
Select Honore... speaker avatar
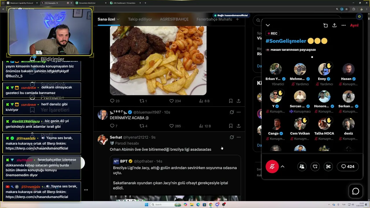pyautogui.click(x=324, y=97)
